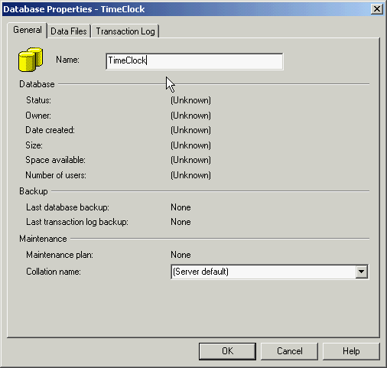The width and height of the screenshot is (387, 368).
Task: Close the Database Properties window
Action: click(x=377, y=9)
